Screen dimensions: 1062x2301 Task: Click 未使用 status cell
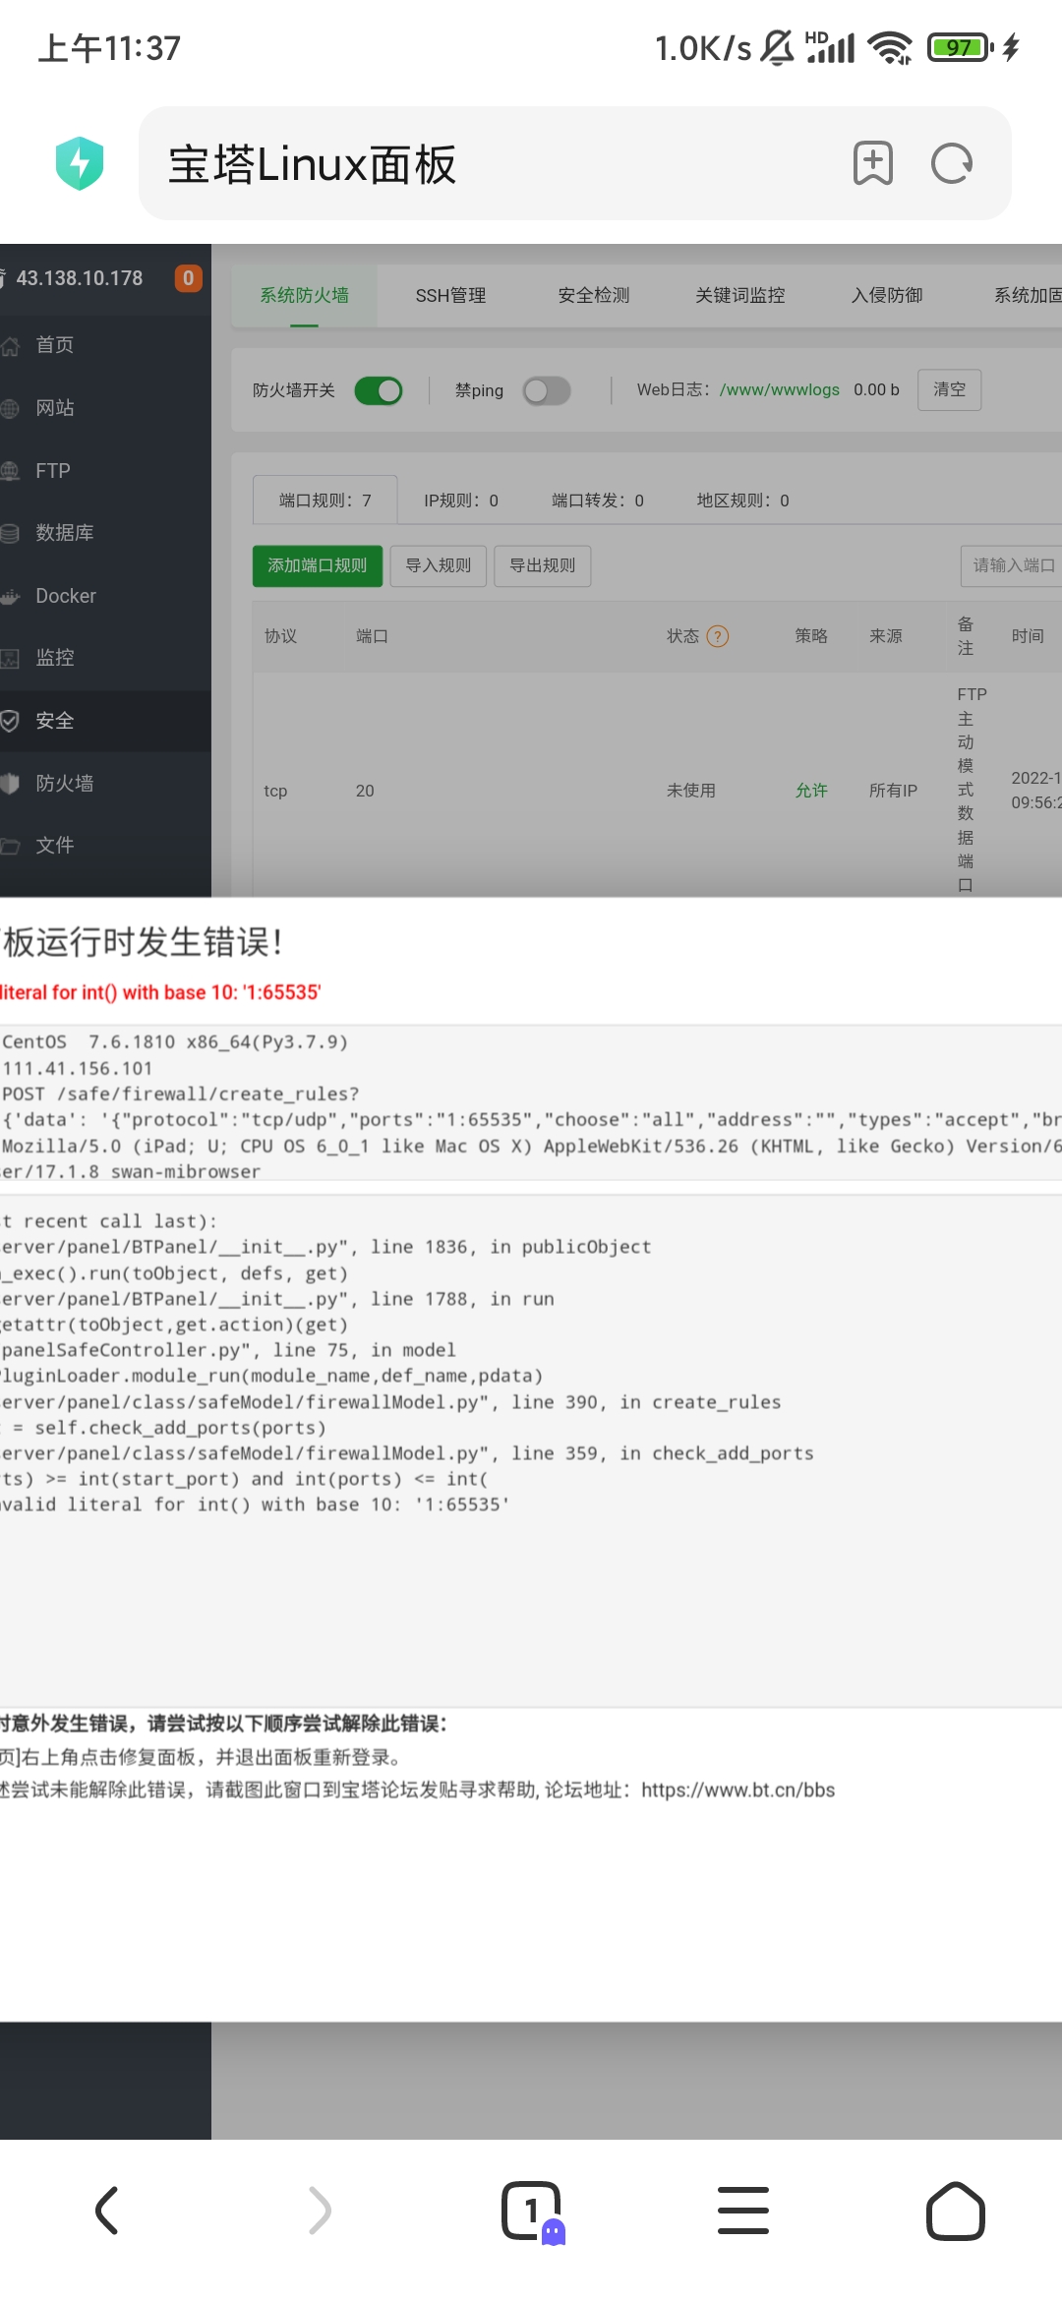click(691, 791)
